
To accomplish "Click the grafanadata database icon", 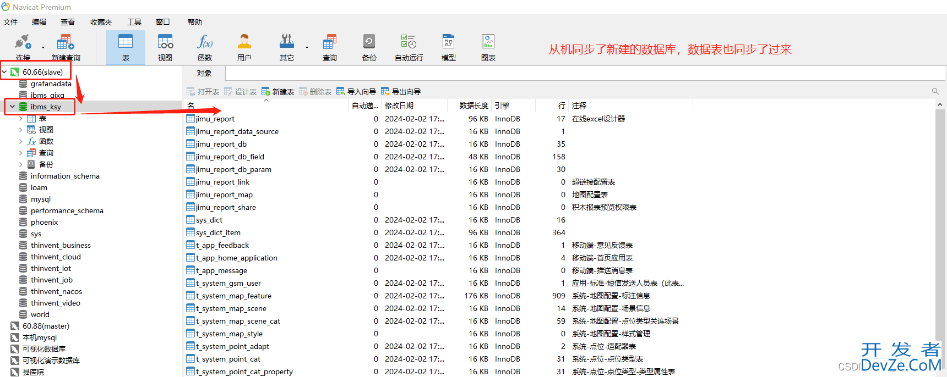I will (x=23, y=84).
